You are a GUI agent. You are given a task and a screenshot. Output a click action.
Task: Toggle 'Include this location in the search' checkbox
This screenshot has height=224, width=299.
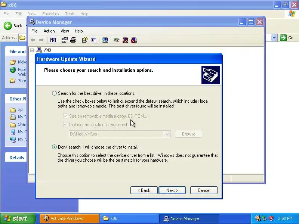(x=65, y=125)
